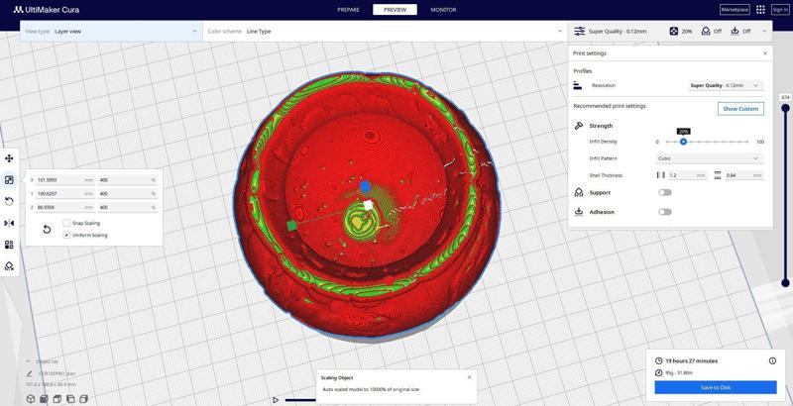Click the Z size mm input field

click(x=65, y=207)
